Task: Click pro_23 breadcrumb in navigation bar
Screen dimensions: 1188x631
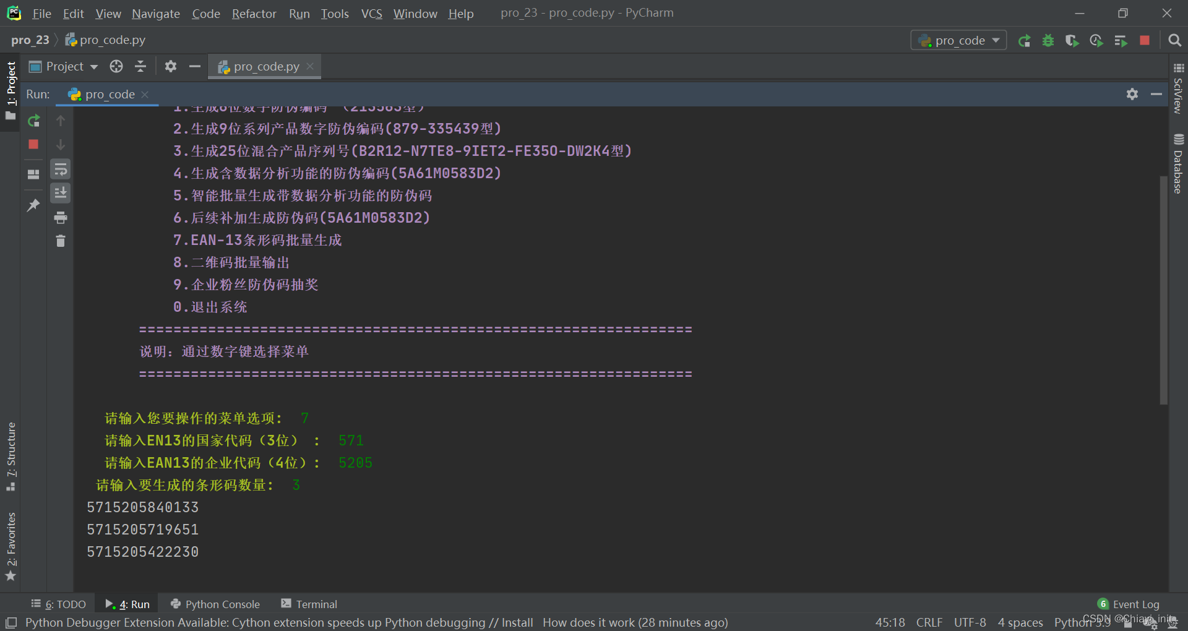Action: click(x=30, y=40)
